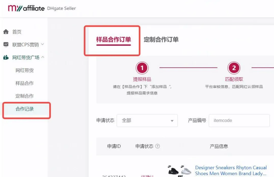
Task: Click the help icon next to 申请状态 column
Action: [x=158, y=146]
